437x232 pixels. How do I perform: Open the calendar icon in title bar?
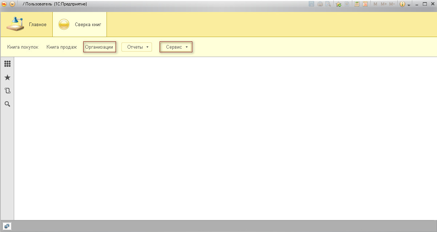[x=365, y=4]
